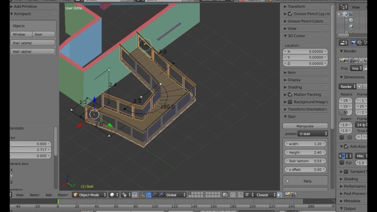Toggle the 3D manipulator axes icon
Screen dimensions: 377x212
click(x=142, y=195)
